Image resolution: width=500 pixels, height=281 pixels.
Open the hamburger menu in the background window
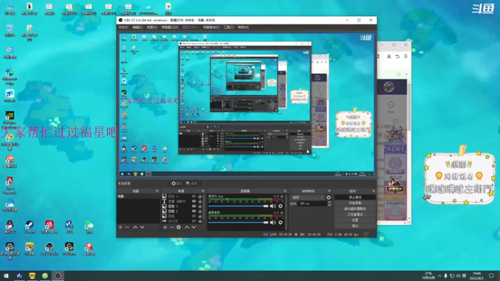point(406,56)
